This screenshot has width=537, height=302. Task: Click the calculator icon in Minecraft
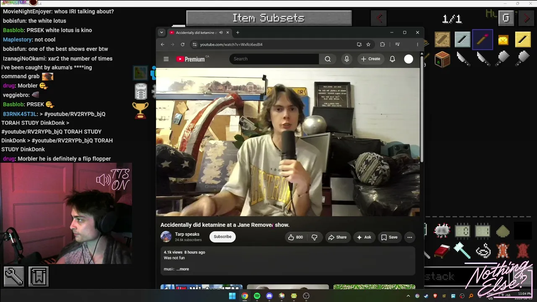(x=140, y=91)
